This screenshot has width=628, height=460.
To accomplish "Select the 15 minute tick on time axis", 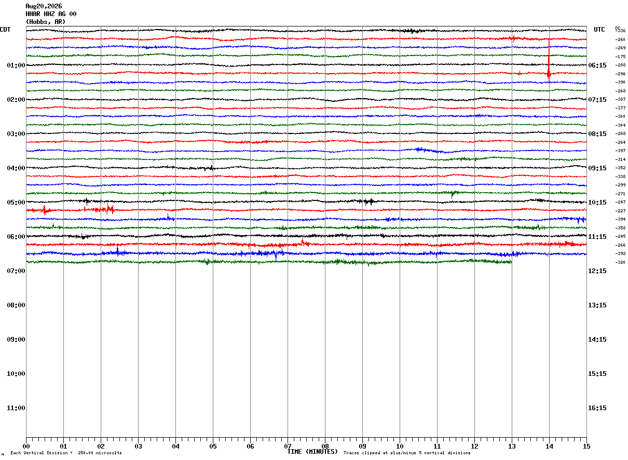I will tap(586, 447).
